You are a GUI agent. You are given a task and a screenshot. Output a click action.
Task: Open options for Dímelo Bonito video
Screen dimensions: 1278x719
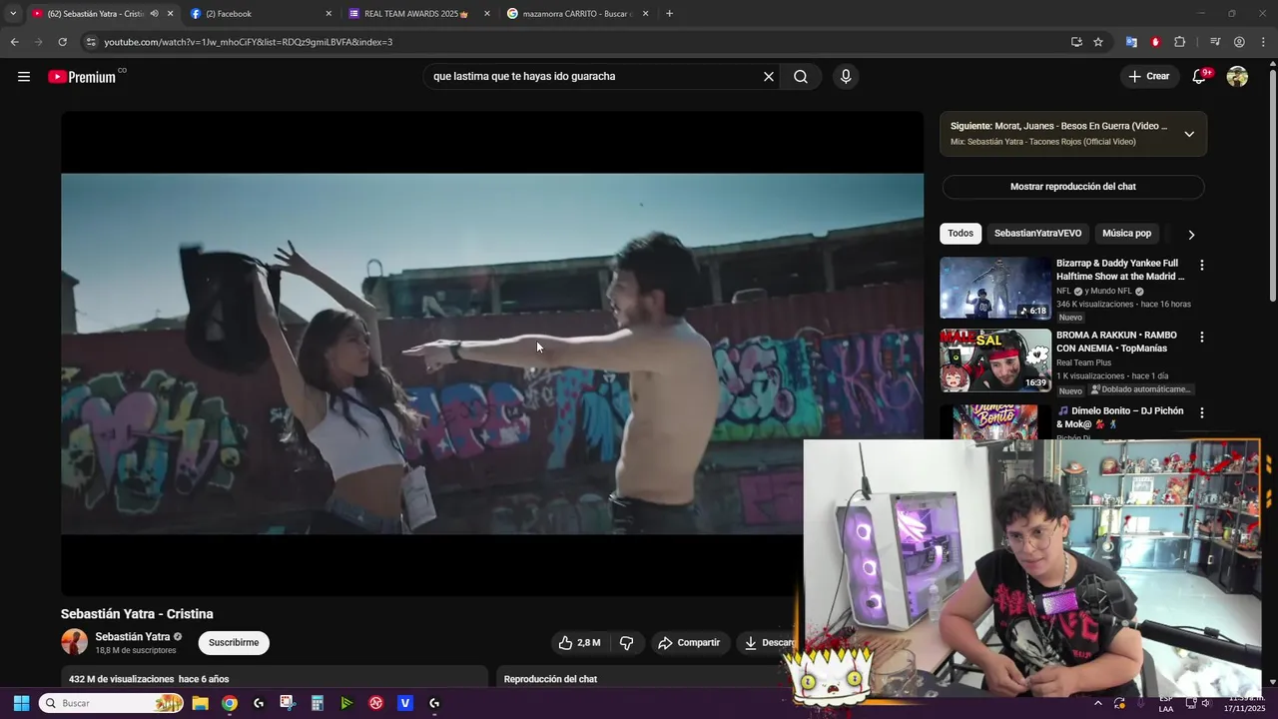point(1201,412)
